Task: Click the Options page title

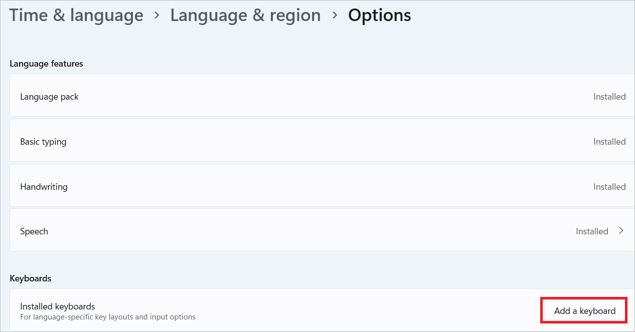Action: tap(380, 15)
